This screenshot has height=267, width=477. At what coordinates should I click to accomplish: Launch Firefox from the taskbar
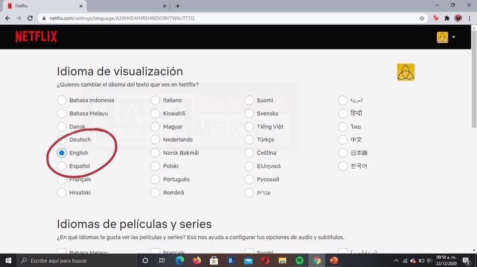[197, 261]
